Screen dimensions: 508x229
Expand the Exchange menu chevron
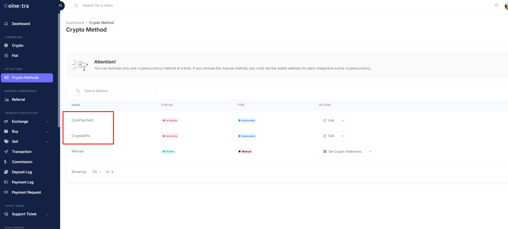click(x=48, y=122)
